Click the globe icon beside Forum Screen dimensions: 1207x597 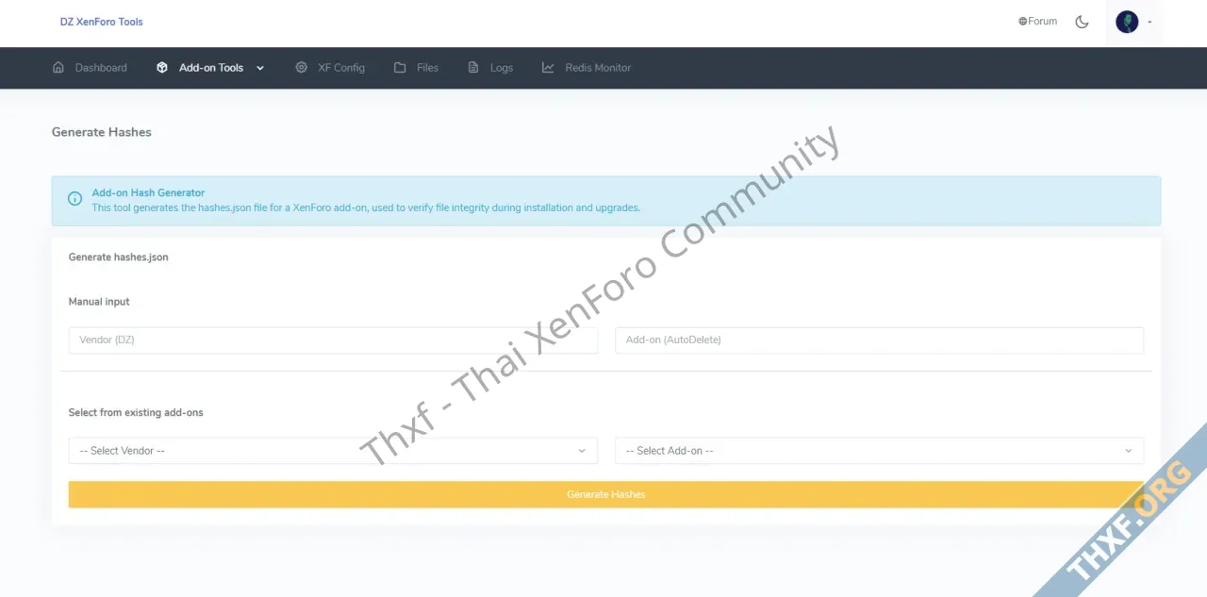coord(1022,22)
